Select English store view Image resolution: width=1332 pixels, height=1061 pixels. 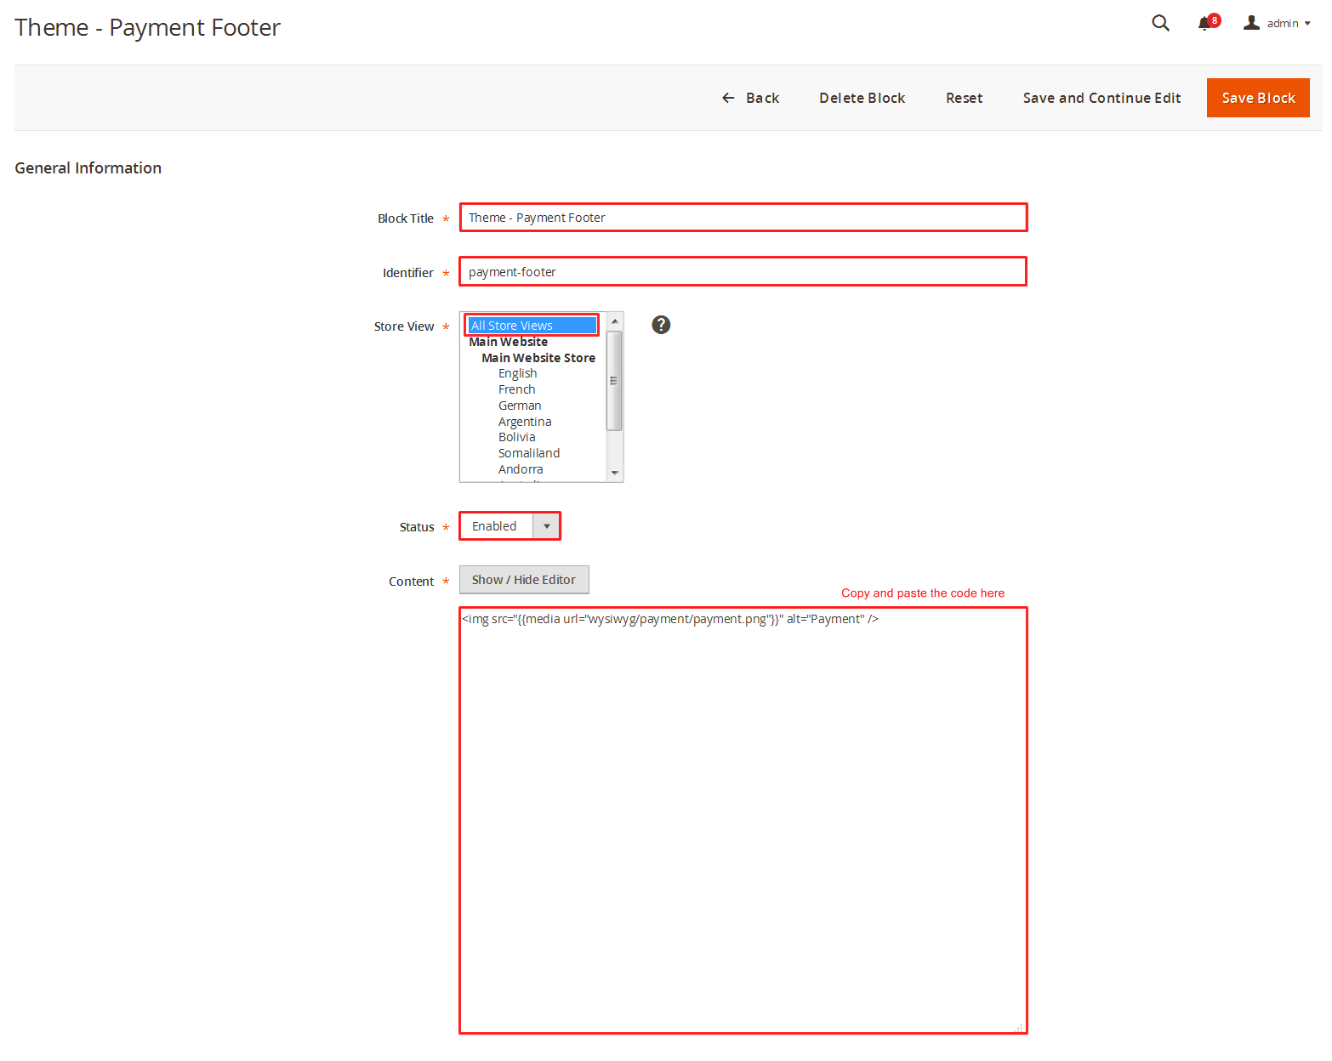pos(517,373)
